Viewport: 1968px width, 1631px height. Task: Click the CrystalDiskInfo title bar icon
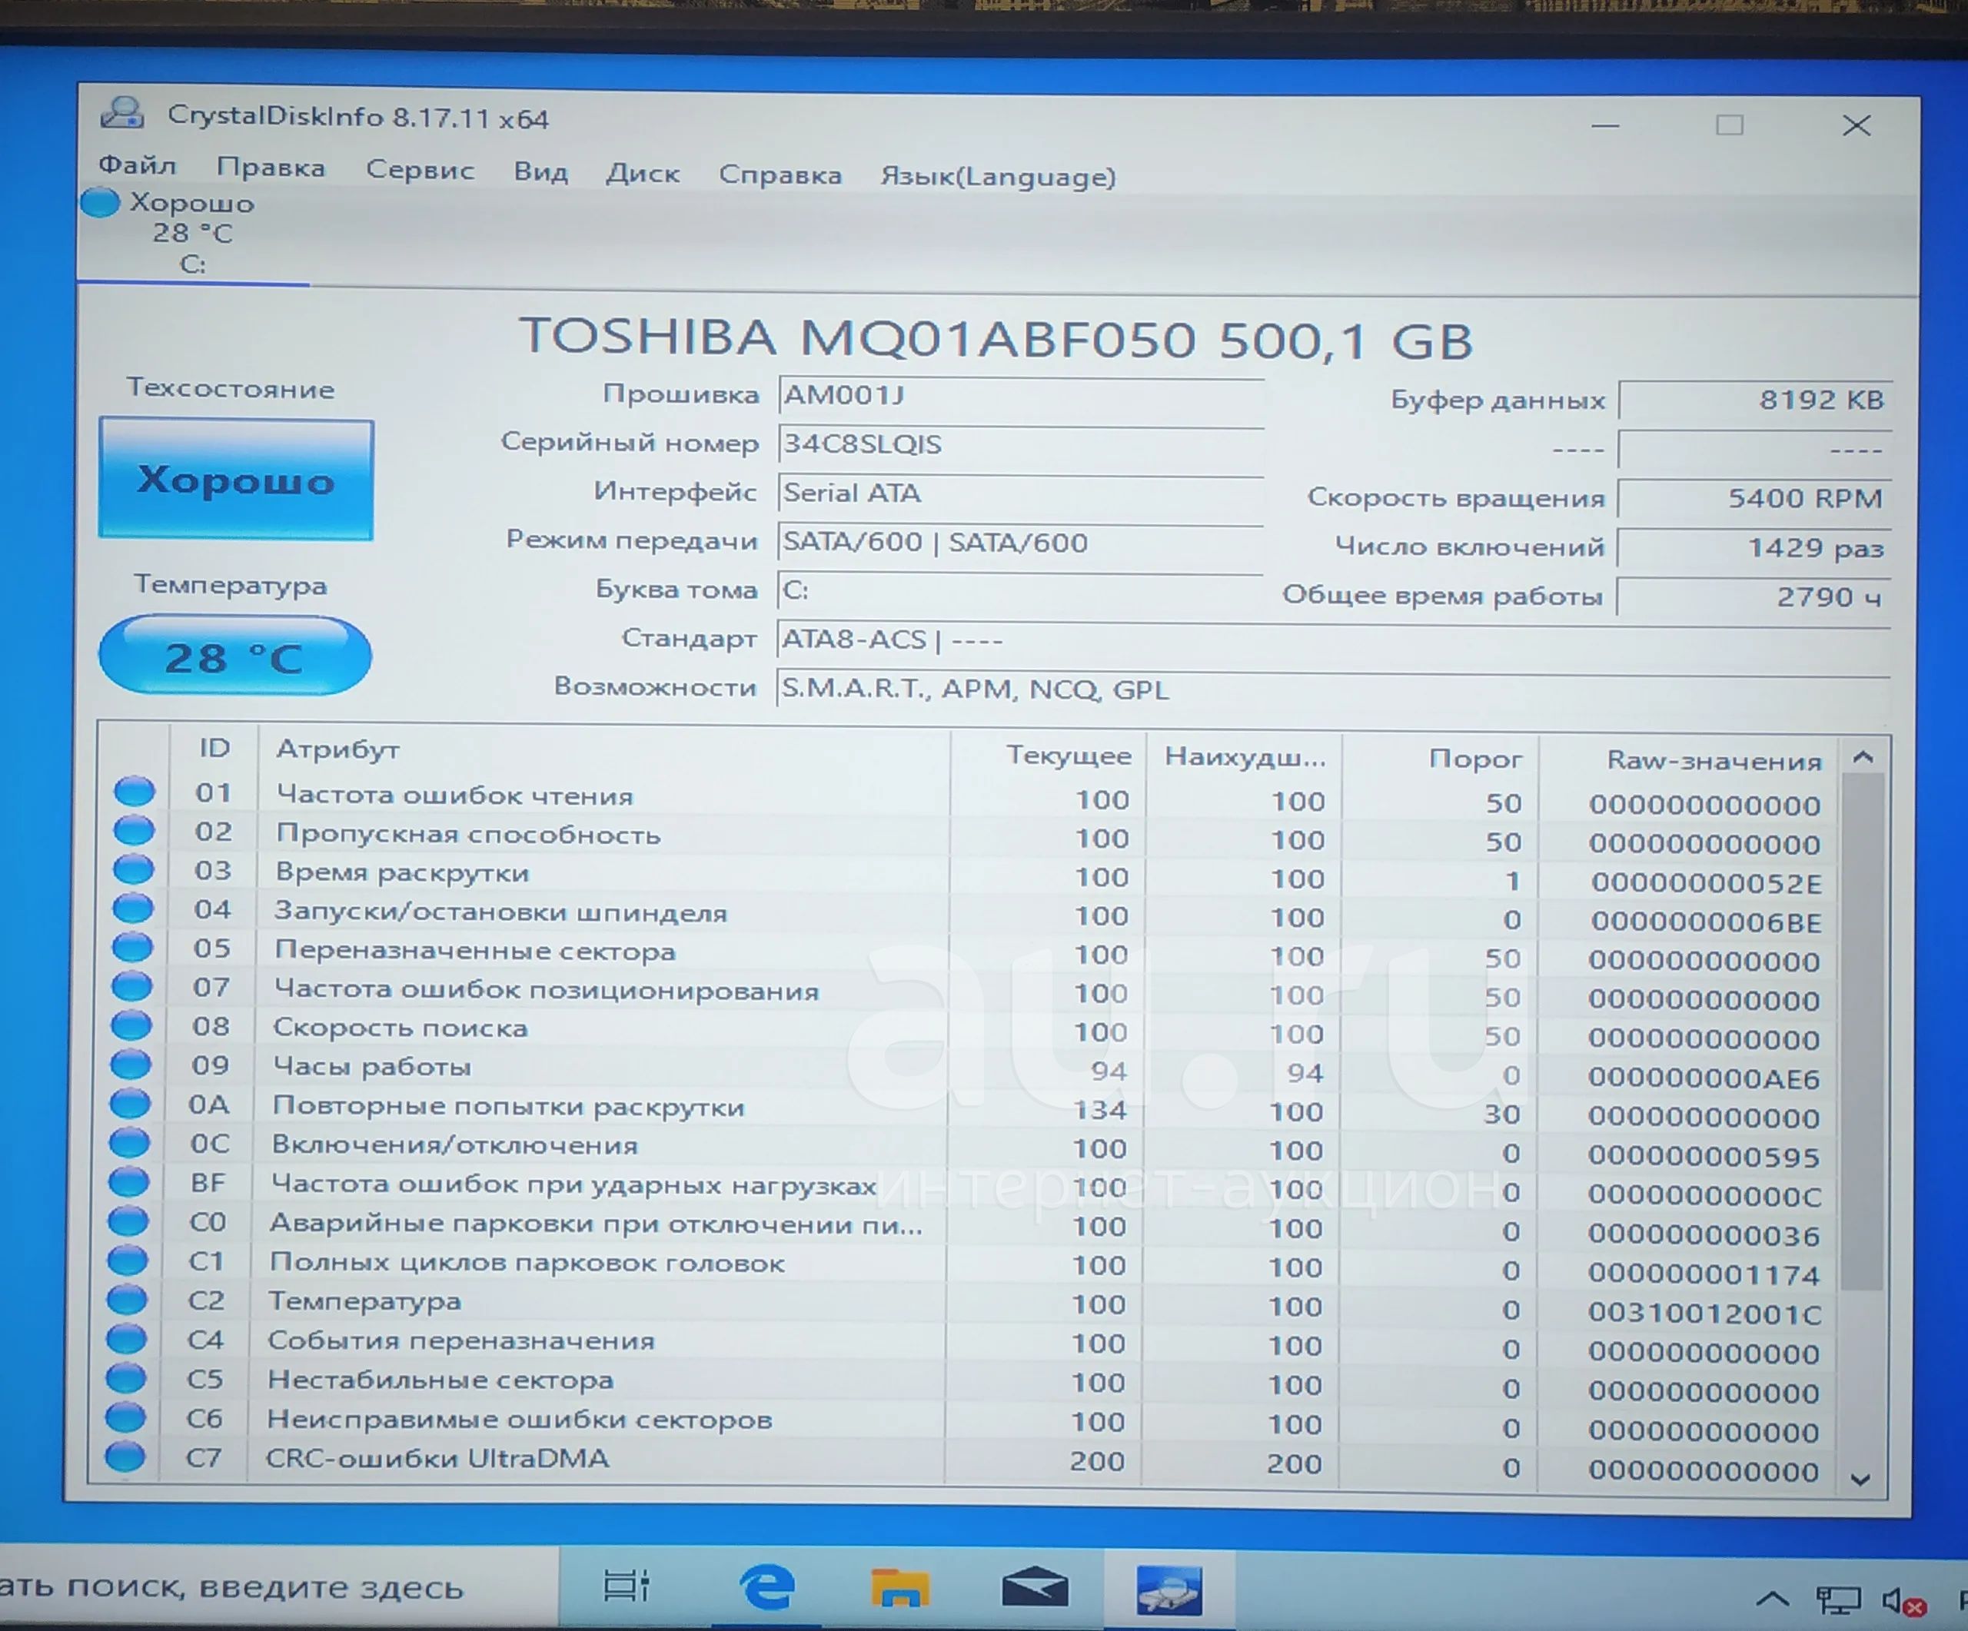pos(123,112)
